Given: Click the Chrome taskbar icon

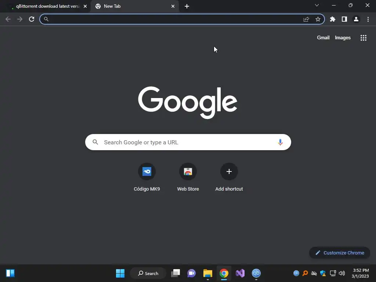Looking at the screenshot, I should pyautogui.click(x=224, y=273).
